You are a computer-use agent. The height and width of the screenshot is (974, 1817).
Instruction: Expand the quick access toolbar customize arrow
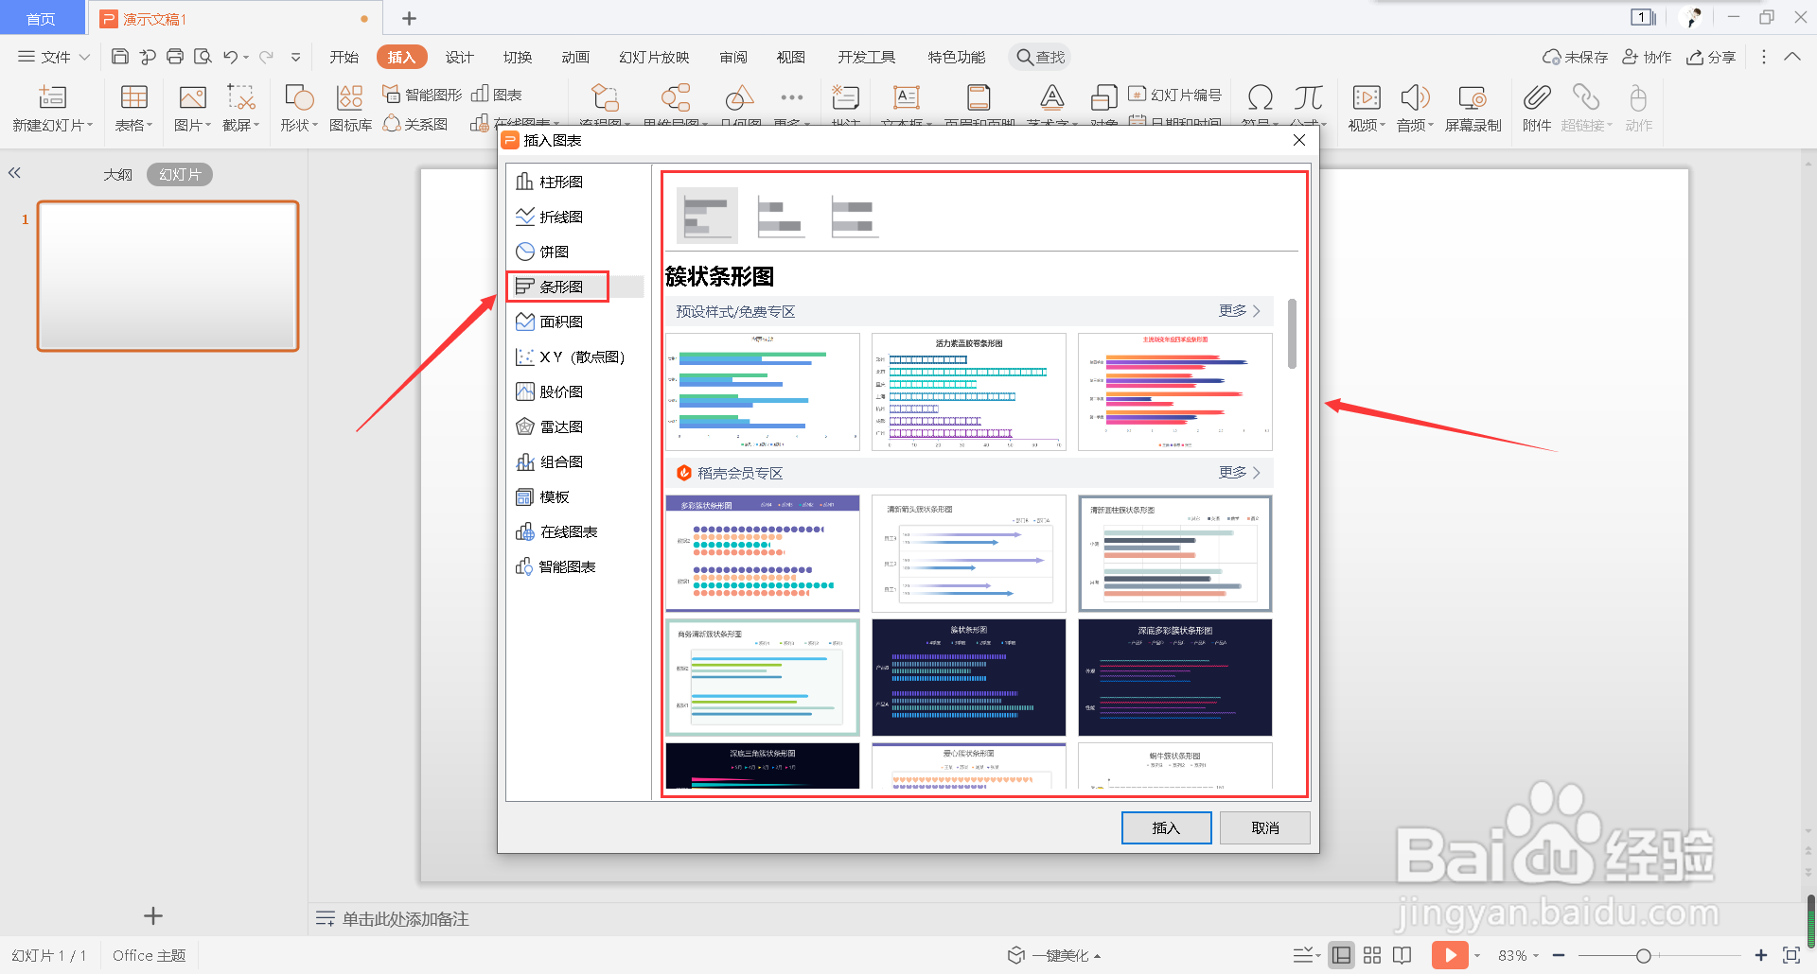tap(295, 58)
